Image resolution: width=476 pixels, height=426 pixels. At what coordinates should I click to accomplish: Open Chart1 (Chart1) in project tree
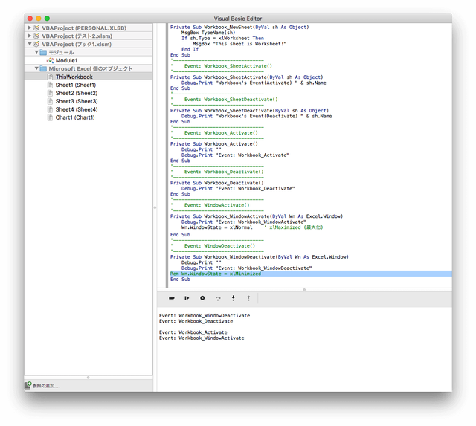tap(75, 117)
